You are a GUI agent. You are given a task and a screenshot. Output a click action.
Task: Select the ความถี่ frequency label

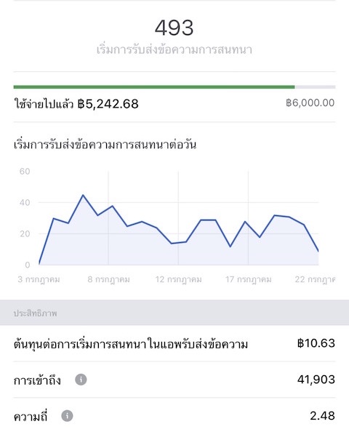31,416
